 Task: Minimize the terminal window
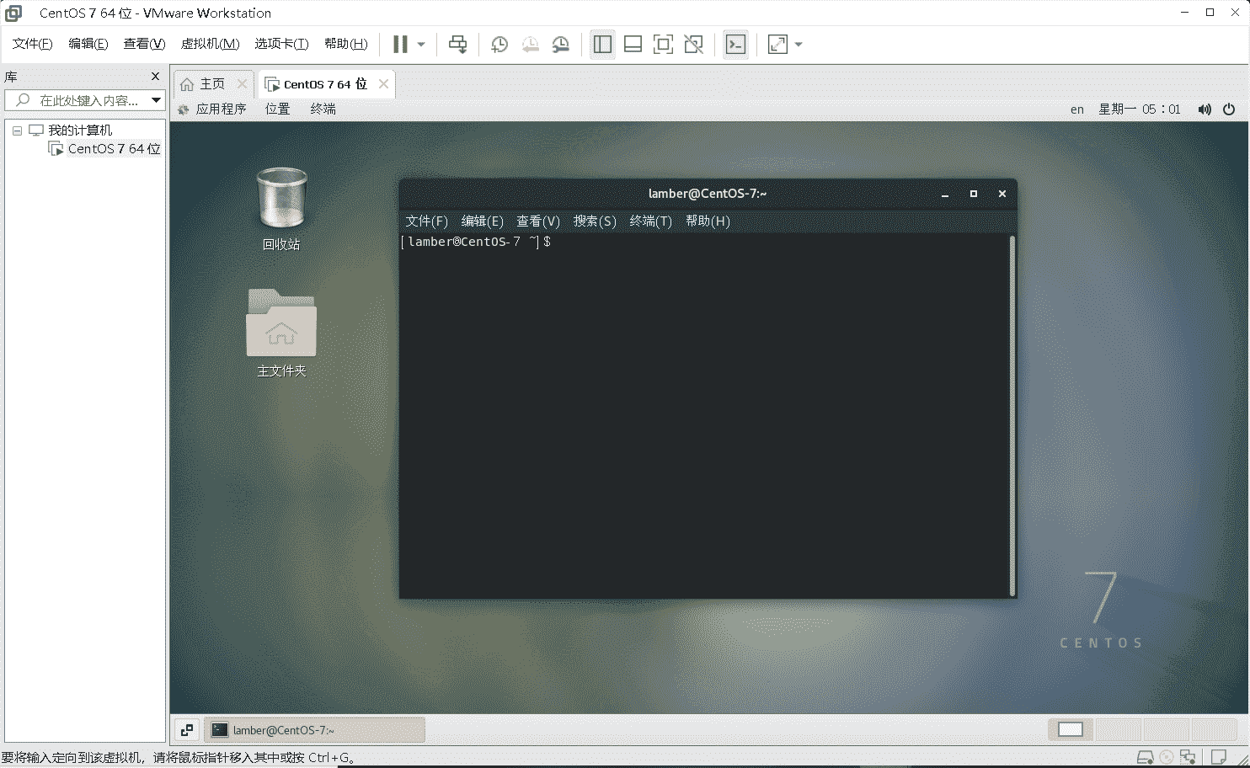click(x=945, y=194)
